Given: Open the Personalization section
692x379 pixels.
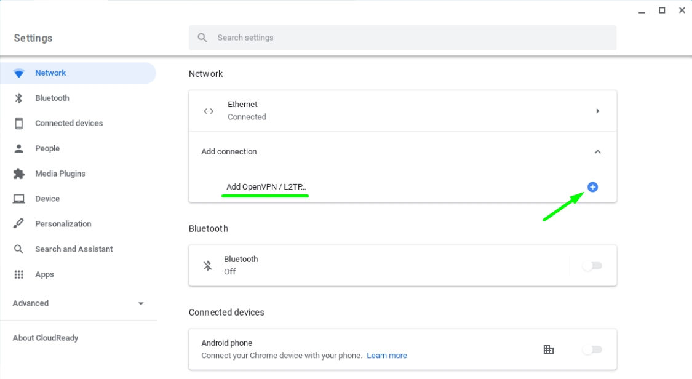Looking at the screenshot, I should [78, 224].
